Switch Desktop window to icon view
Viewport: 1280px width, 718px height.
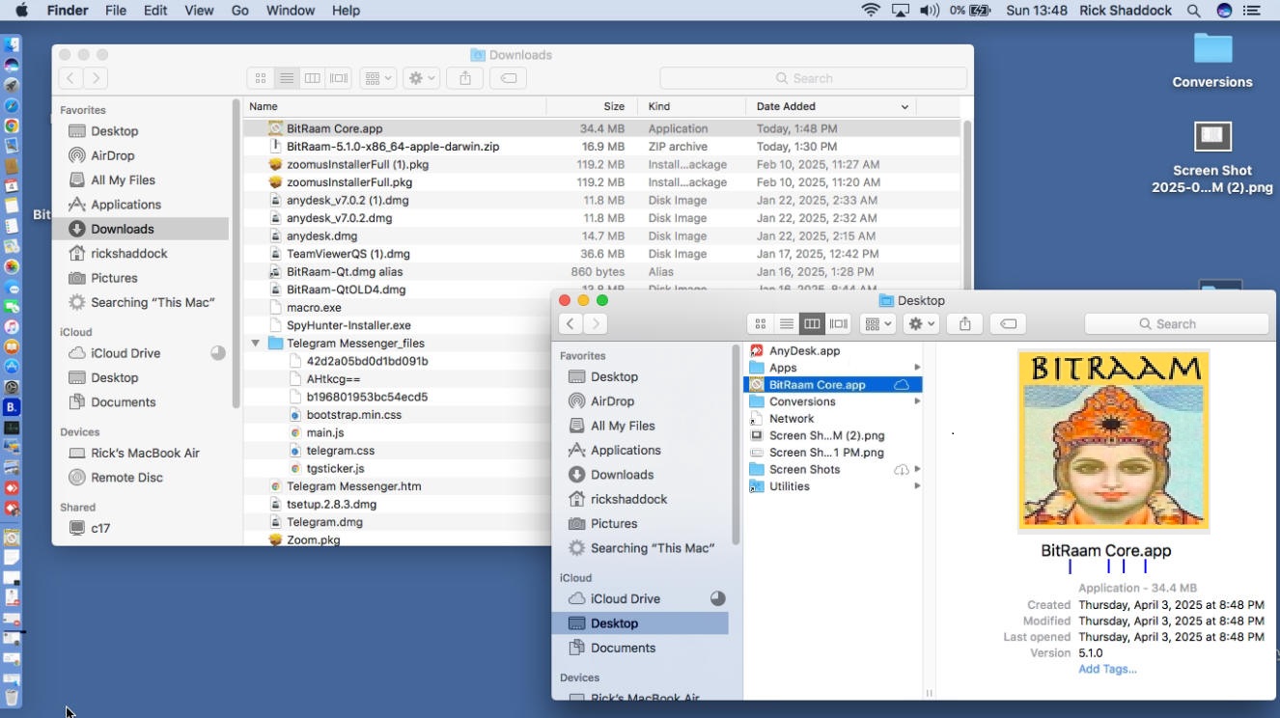point(761,324)
